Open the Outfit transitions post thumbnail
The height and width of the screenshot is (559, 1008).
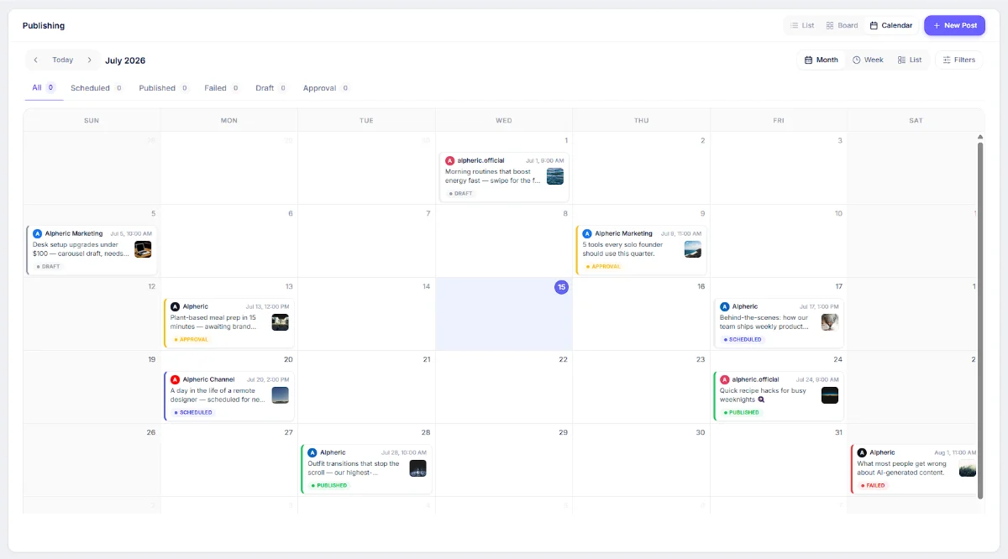(x=417, y=468)
